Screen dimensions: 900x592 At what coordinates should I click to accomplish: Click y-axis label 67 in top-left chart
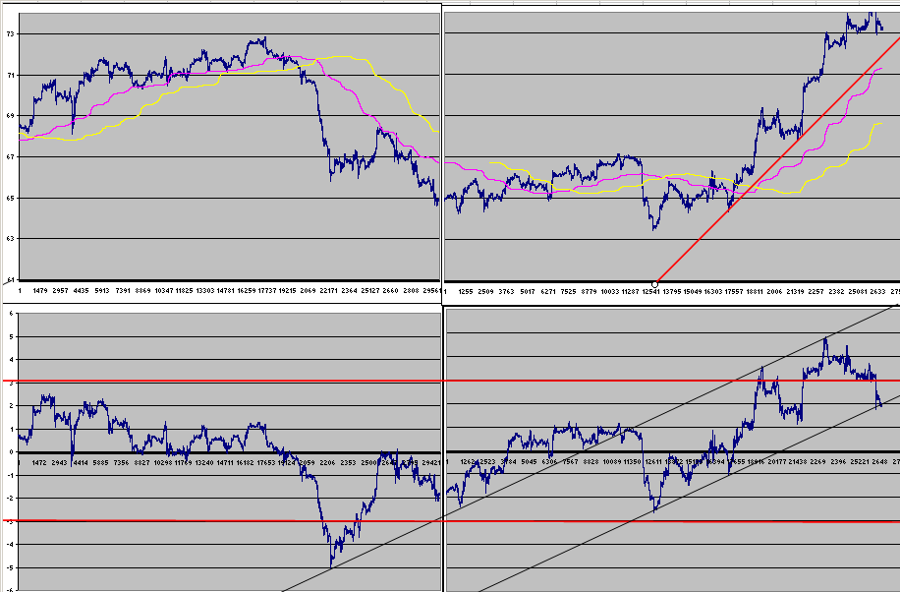click(x=11, y=157)
